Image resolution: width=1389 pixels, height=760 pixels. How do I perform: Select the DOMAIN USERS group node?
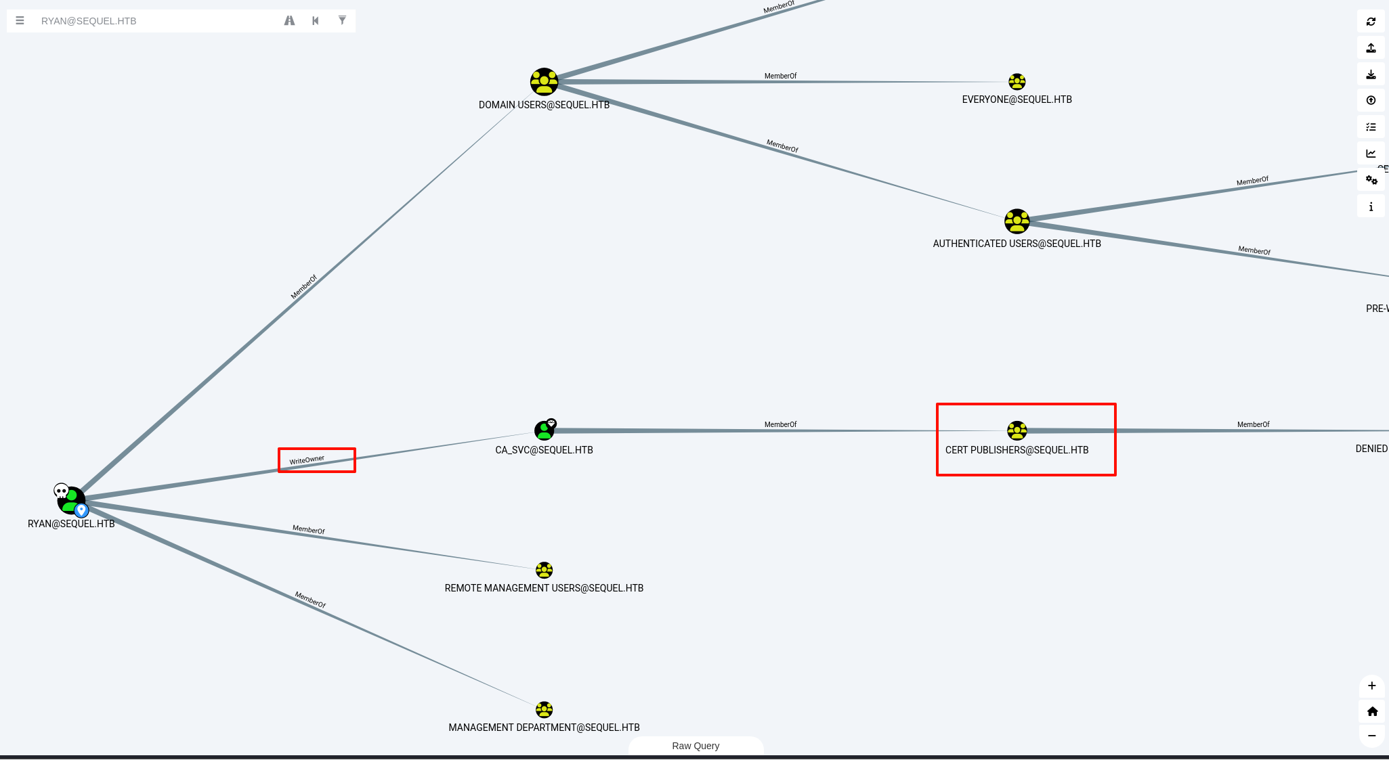tap(544, 82)
